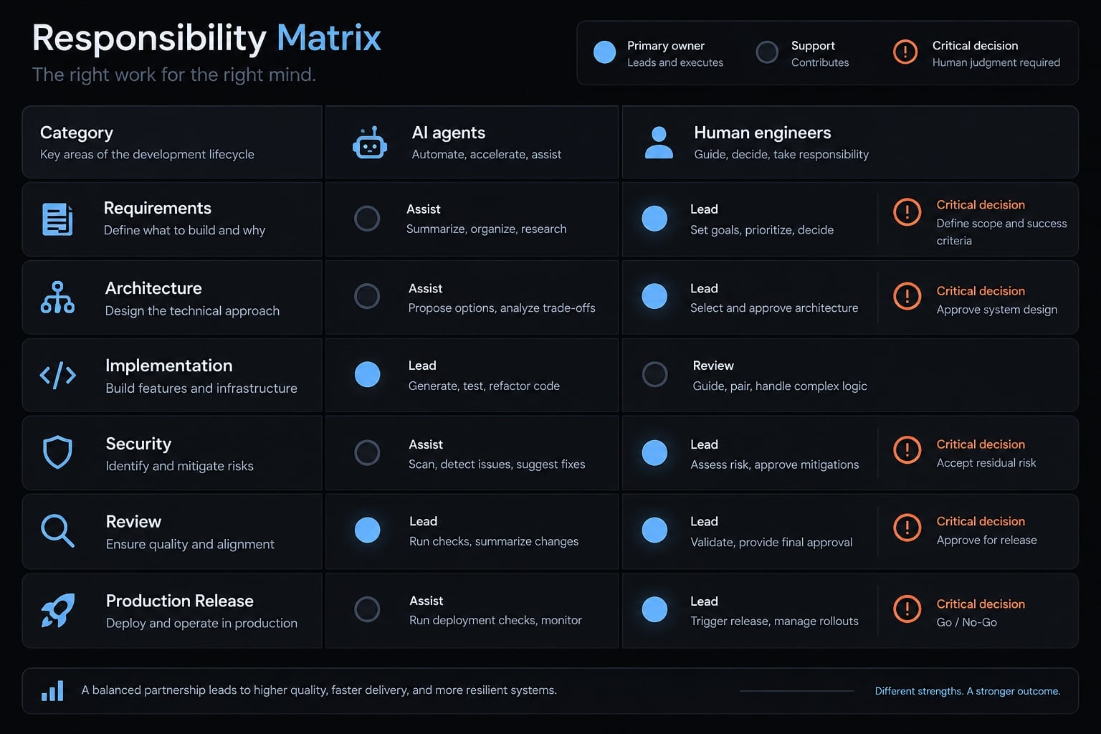Click 'Approve system design' text
Image resolution: width=1101 pixels, height=734 pixels.
997,310
